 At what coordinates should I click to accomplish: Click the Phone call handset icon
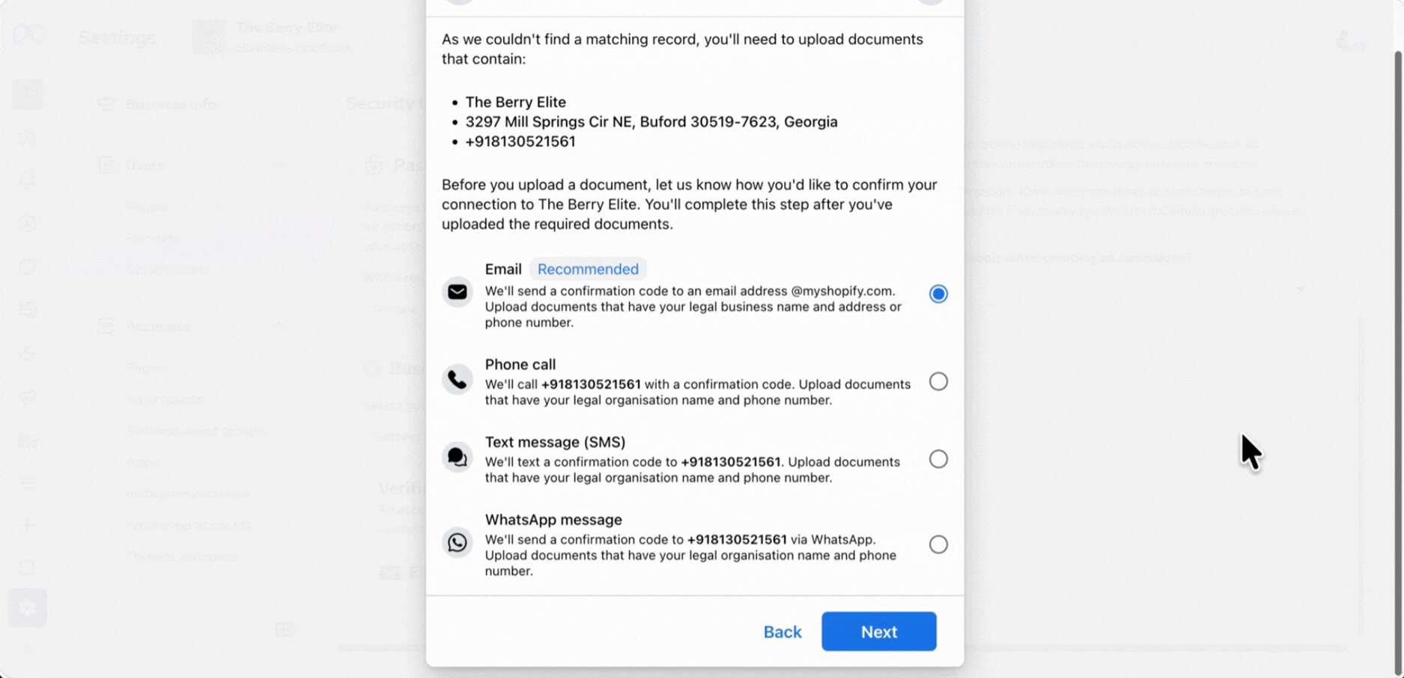coord(458,379)
